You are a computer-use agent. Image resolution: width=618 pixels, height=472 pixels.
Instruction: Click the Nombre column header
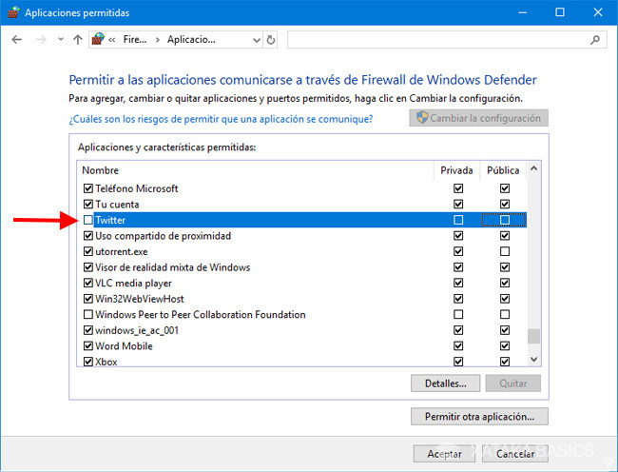[100, 170]
